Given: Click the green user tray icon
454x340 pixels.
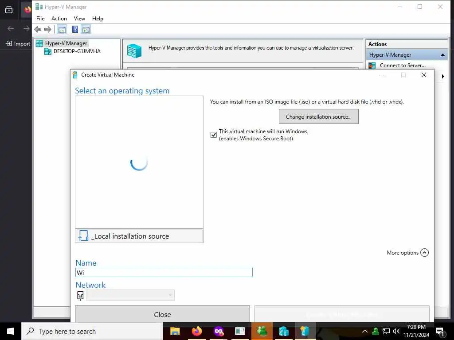Looking at the screenshot, I should point(376,331).
